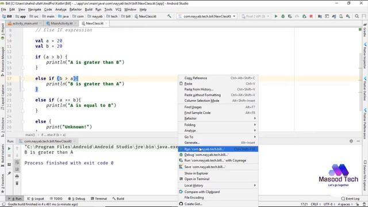Click the Search Everywhere magnifier icon
Image resolution: width=368 pixels, height=207 pixels.
tap(356, 16)
